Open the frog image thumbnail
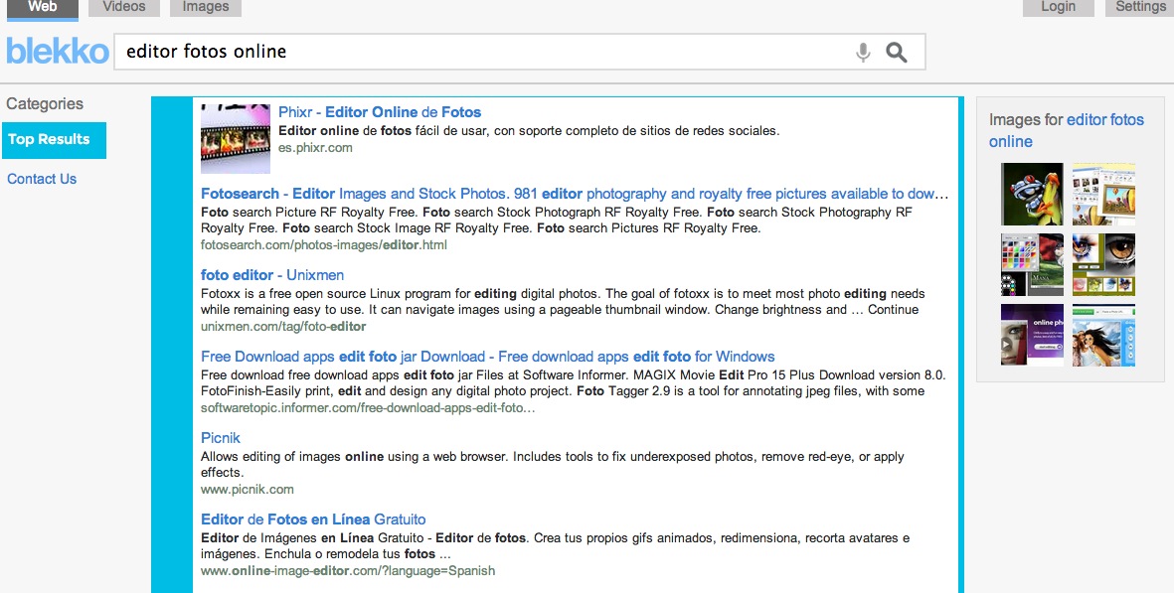This screenshot has height=593, width=1174. point(1032,194)
